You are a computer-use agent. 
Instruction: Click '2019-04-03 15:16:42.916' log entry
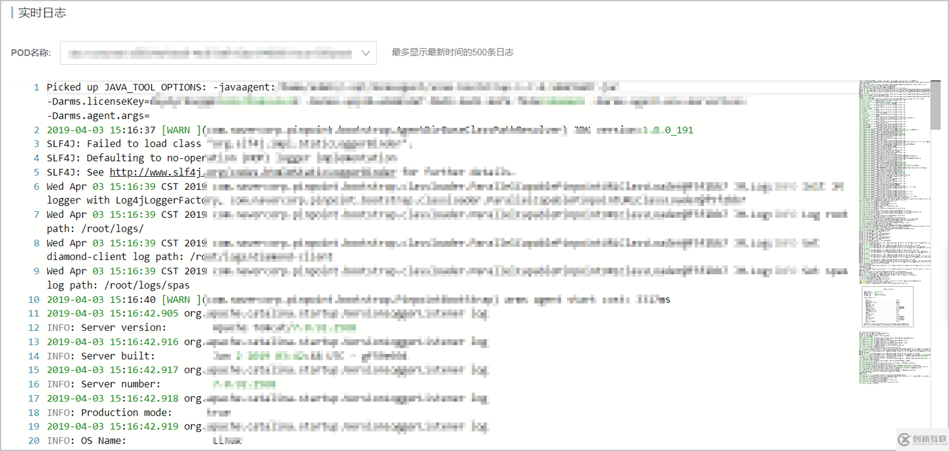click(267, 342)
